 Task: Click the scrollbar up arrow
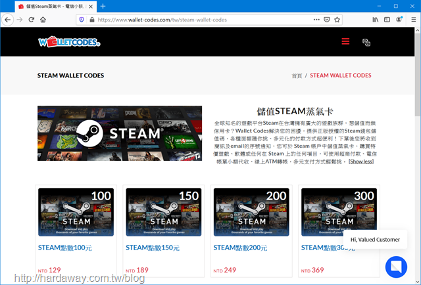pyautogui.click(x=418, y=30)
